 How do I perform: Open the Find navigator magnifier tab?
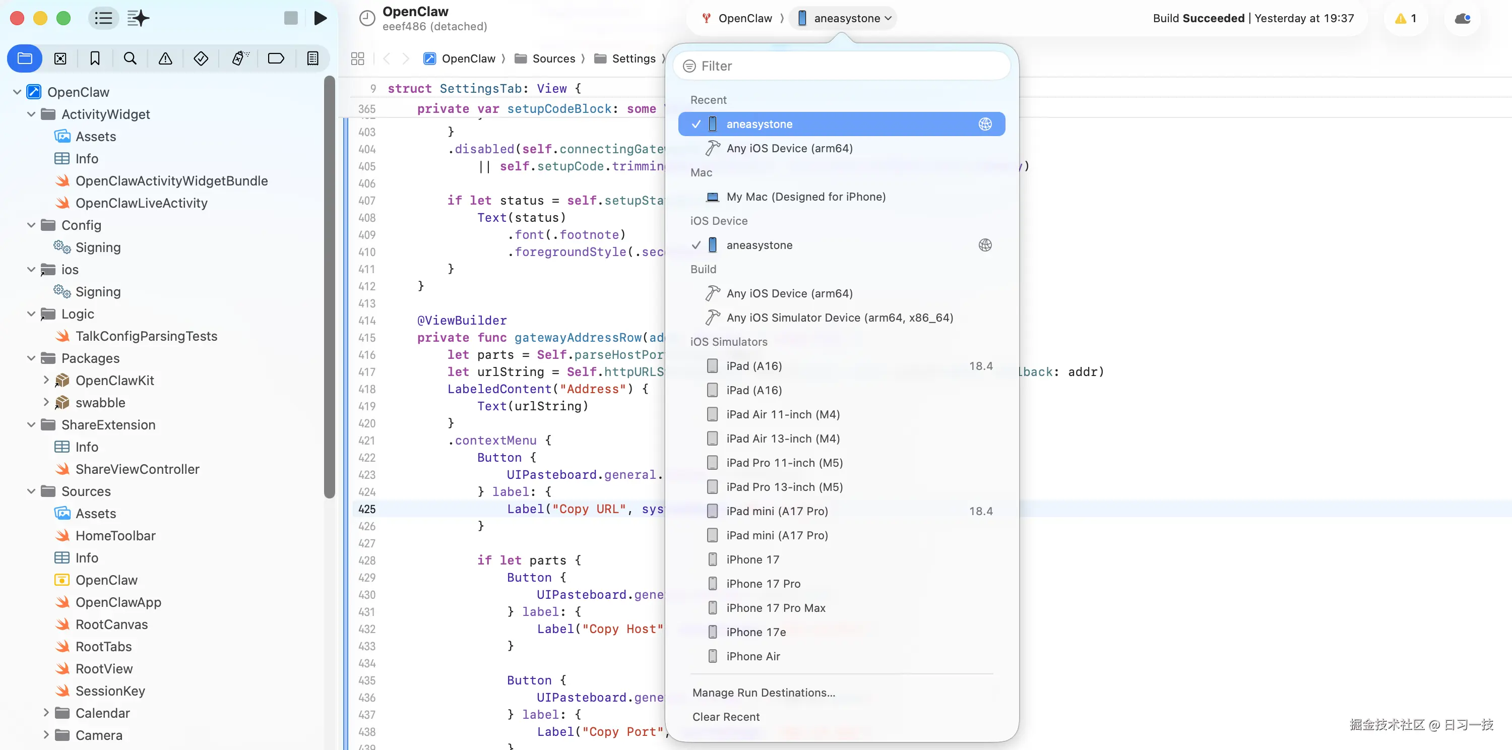pos(131,58)
